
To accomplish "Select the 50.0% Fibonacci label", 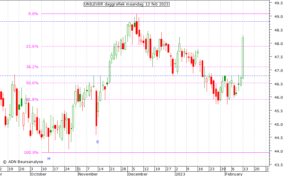I will coord(32,83).
